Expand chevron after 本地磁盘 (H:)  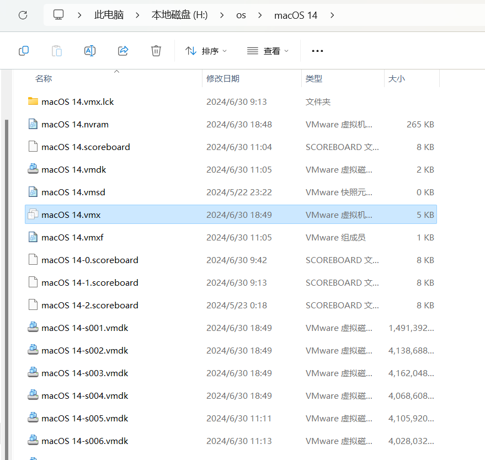222,15
